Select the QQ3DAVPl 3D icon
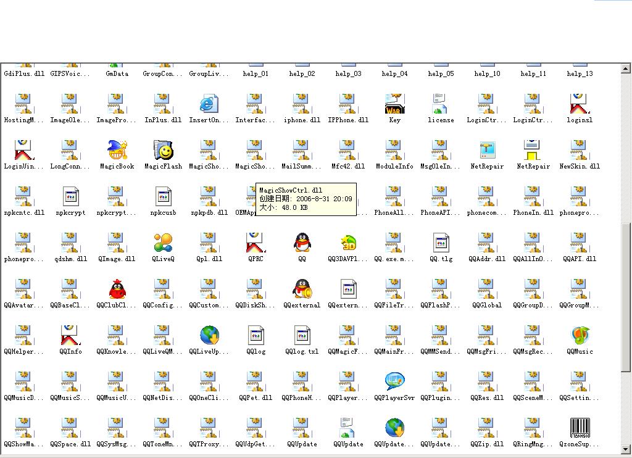The width and height of the screenshot is (632, 458). pos(348,243)
